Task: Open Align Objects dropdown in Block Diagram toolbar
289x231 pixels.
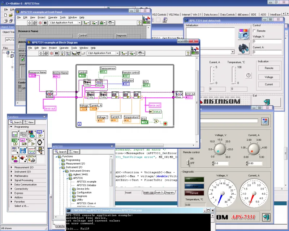Action: coord(124,53)
